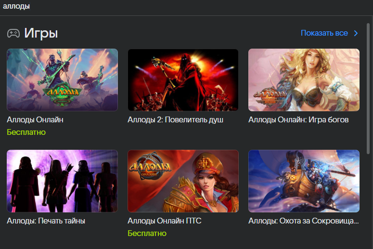Open the Аллоды Онлайн: Игра богов title link
The width and height of the screenshot is (373, 249).
coord(298,120)
